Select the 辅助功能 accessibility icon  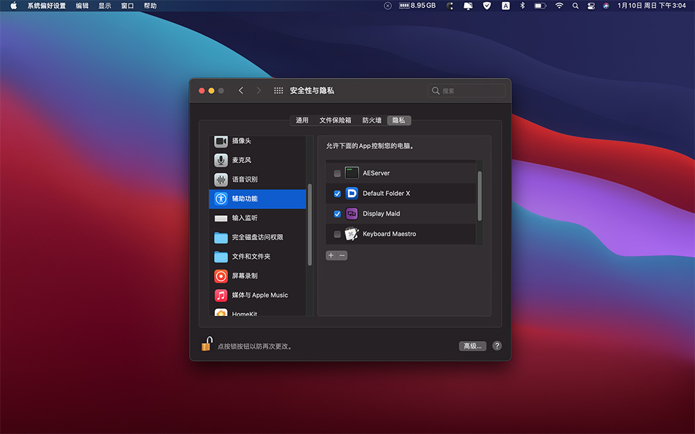221,199
